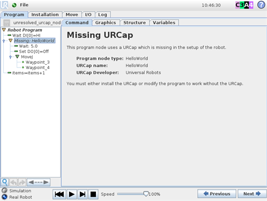The height and width of the screenshot is (201, 267).
Task: Click the magnifying glass search icon
Action: (x=5, y=182)
